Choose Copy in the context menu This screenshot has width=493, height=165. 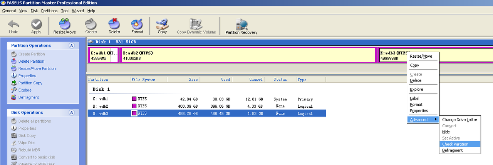tap(423, 65)
